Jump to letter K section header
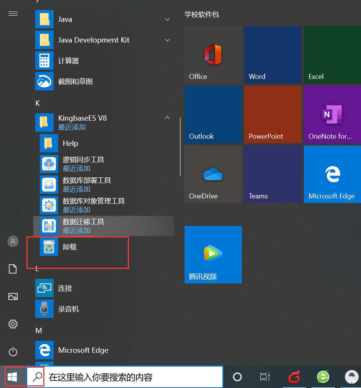This screenshot has width=361, height=388. tap(38, 103)
